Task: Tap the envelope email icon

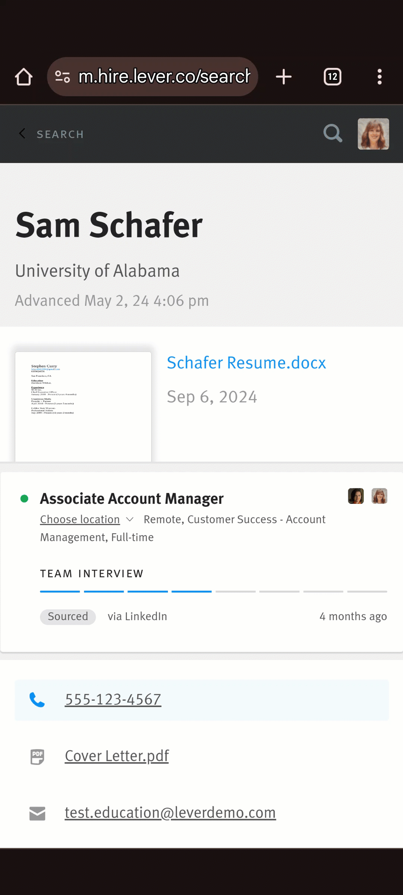Action: pos(37,813)
